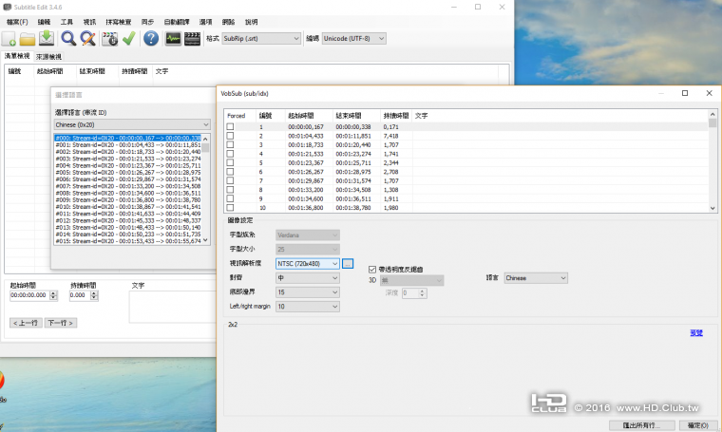Click the New subtitle file icon

pos(9,39)
